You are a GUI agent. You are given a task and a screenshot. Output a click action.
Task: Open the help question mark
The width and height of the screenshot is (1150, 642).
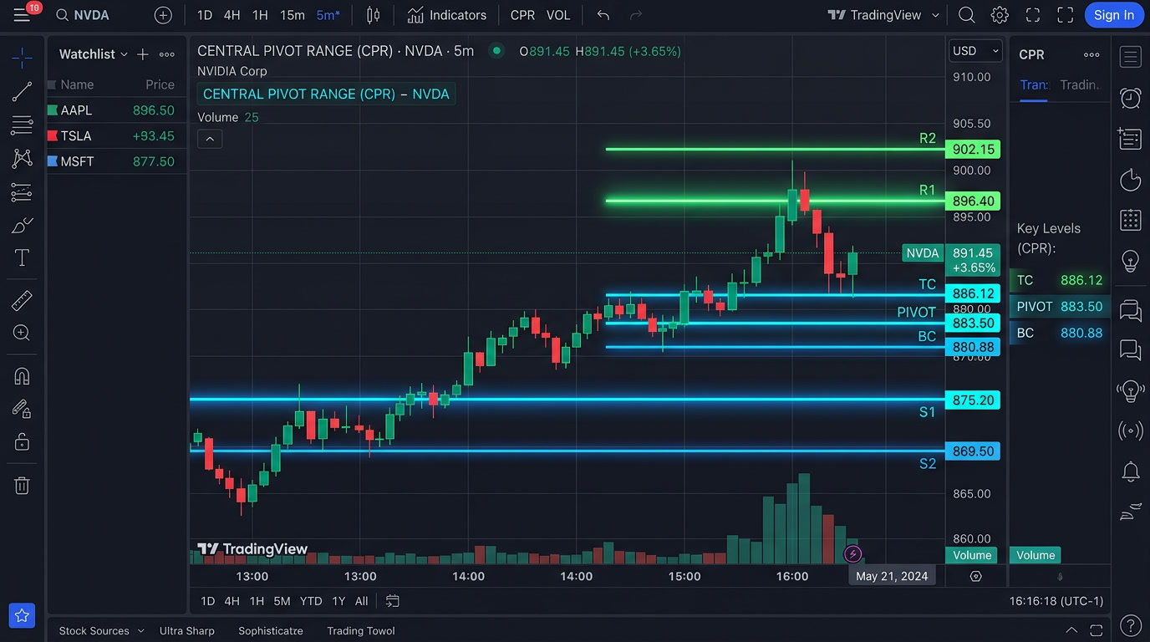(x=1130, y=624)
